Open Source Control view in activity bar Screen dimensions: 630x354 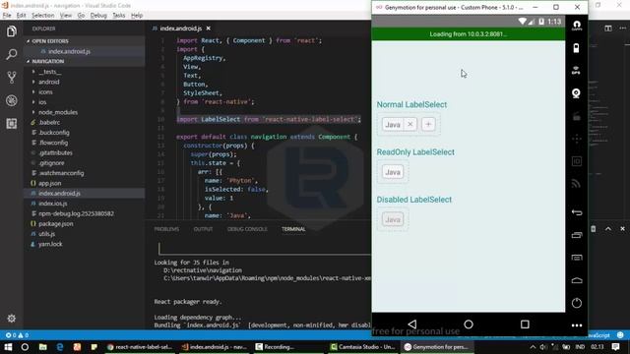pos(11,77)
